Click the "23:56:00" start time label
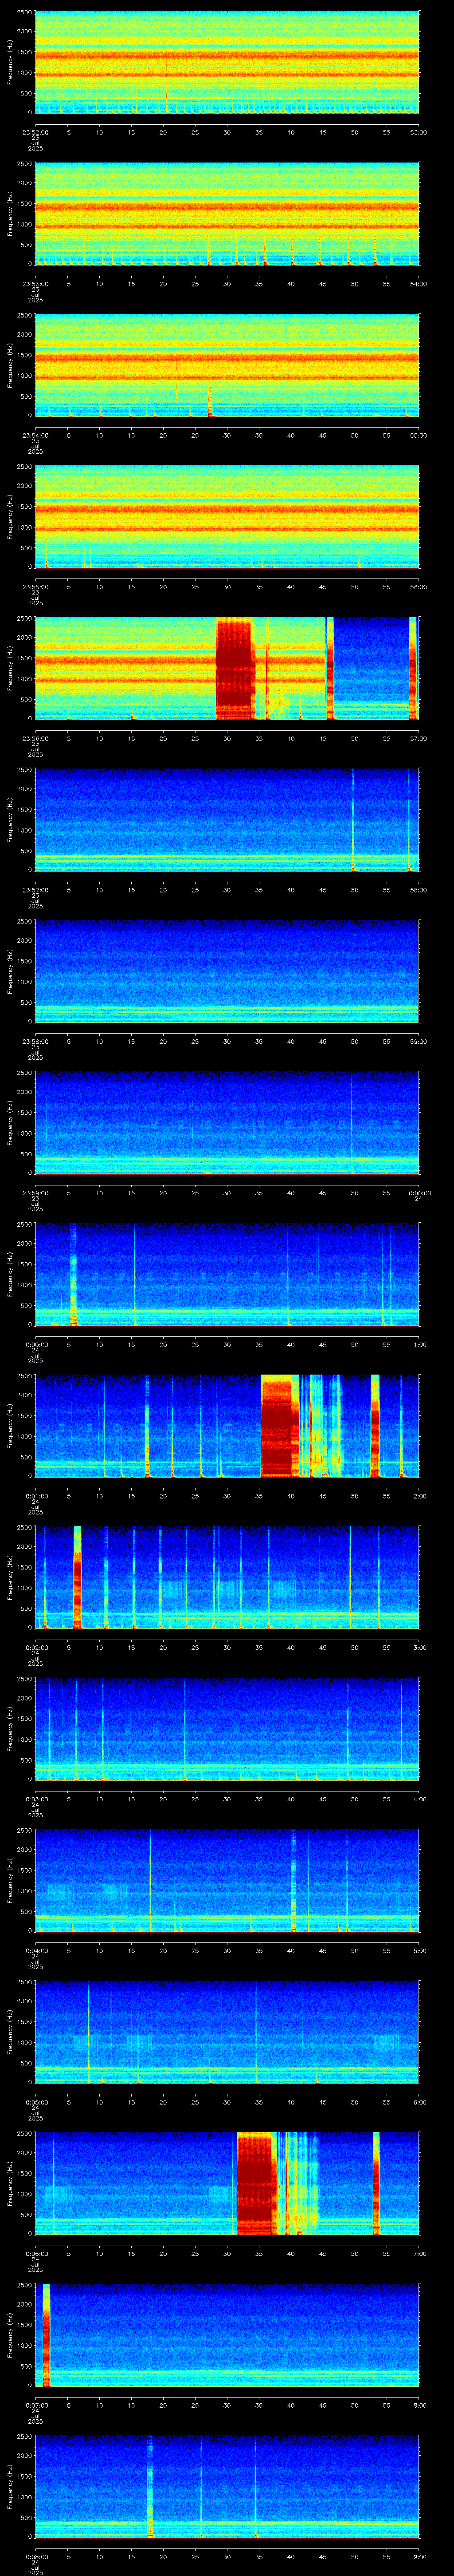Viewport: 454px width, 2576px height. (x=35, y=738)
